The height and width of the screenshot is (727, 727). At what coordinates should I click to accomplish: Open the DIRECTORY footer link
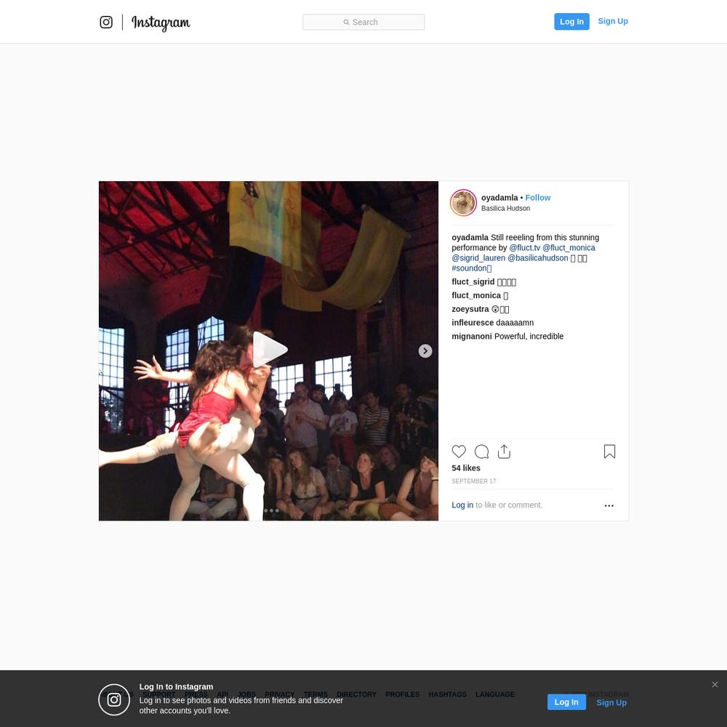click(x=356, y=694)
